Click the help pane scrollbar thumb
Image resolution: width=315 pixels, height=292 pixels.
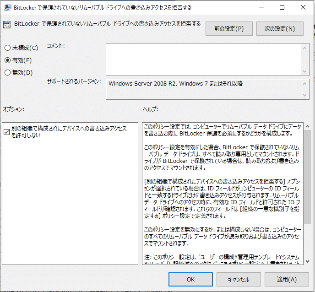coord(307,177)
